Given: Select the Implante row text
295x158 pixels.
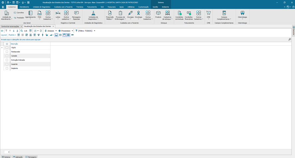Looking at the screenshot, I should pos(15,68).
